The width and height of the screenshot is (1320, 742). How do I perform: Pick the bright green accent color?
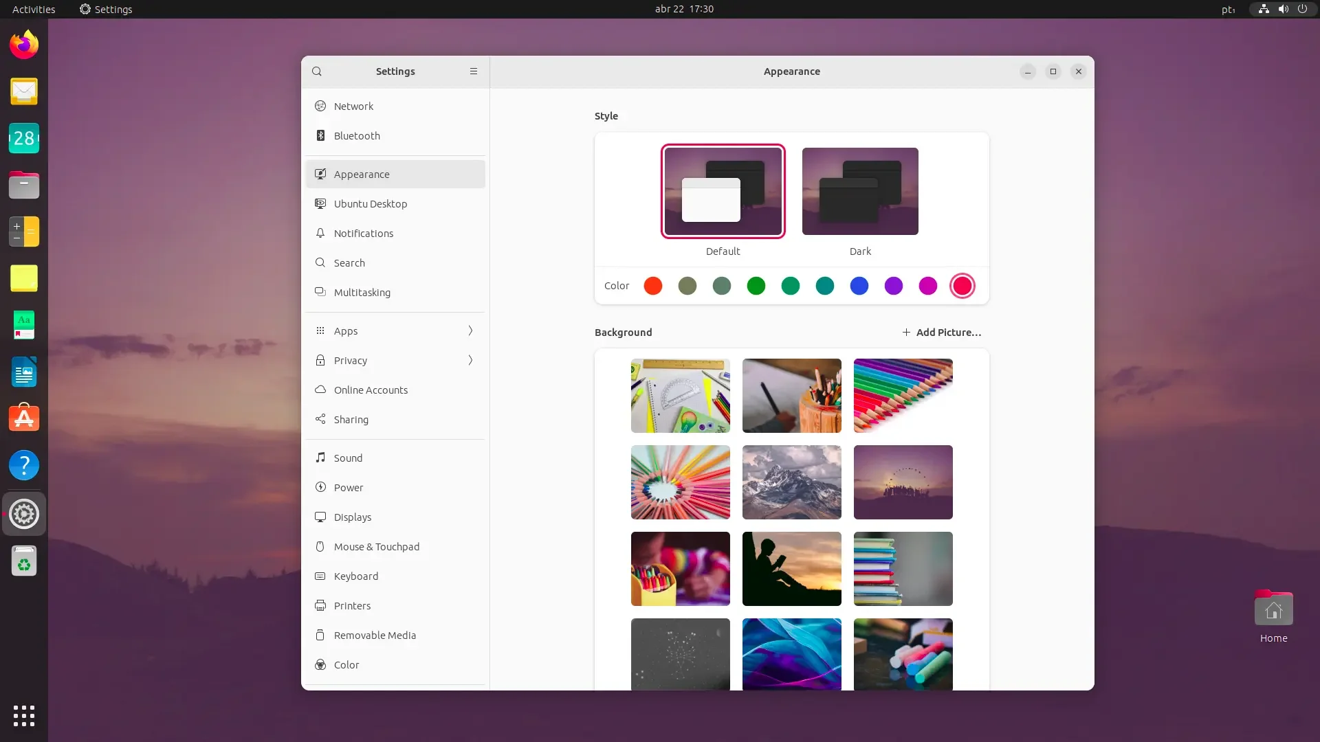[x=756, y=286]
